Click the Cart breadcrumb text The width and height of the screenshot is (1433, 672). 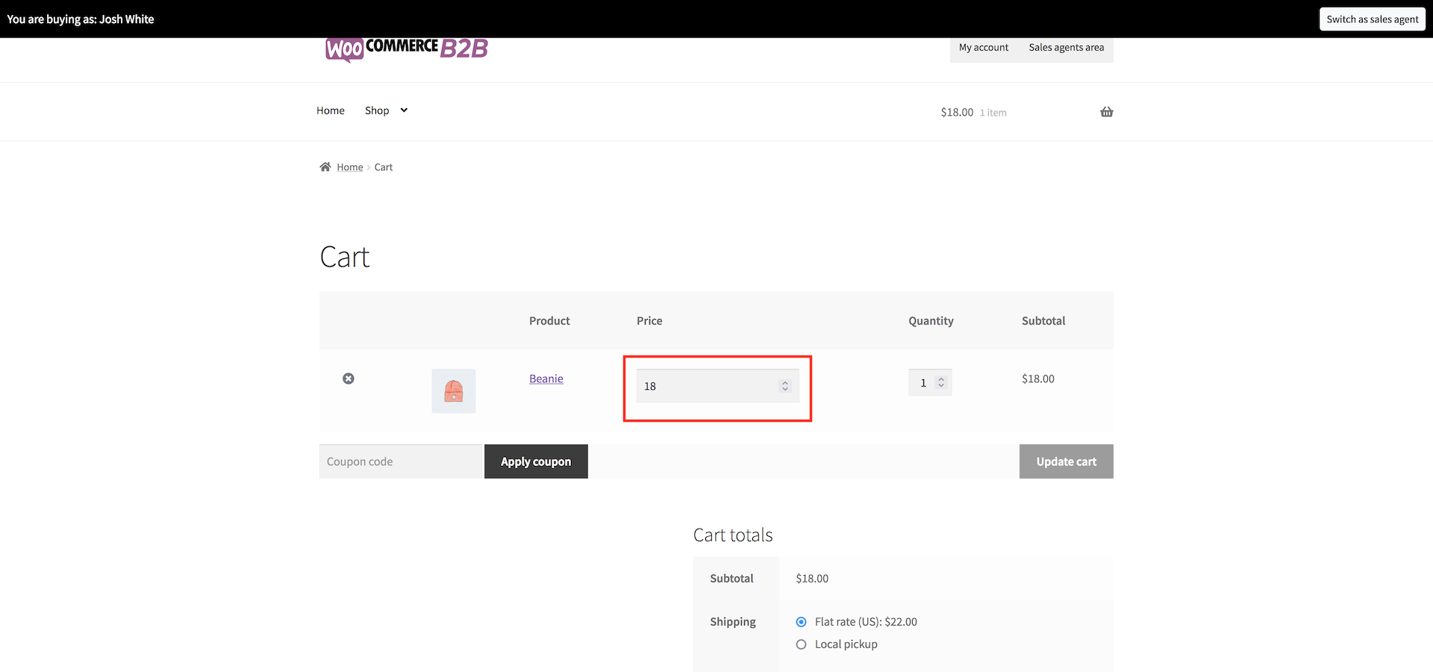(x=384, y=167)
